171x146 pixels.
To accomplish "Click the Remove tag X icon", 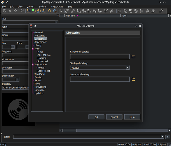I will point(10,11).
